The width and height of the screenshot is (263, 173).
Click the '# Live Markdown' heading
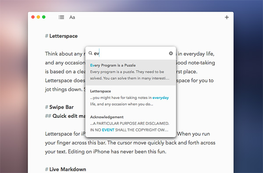coord(65,169)
